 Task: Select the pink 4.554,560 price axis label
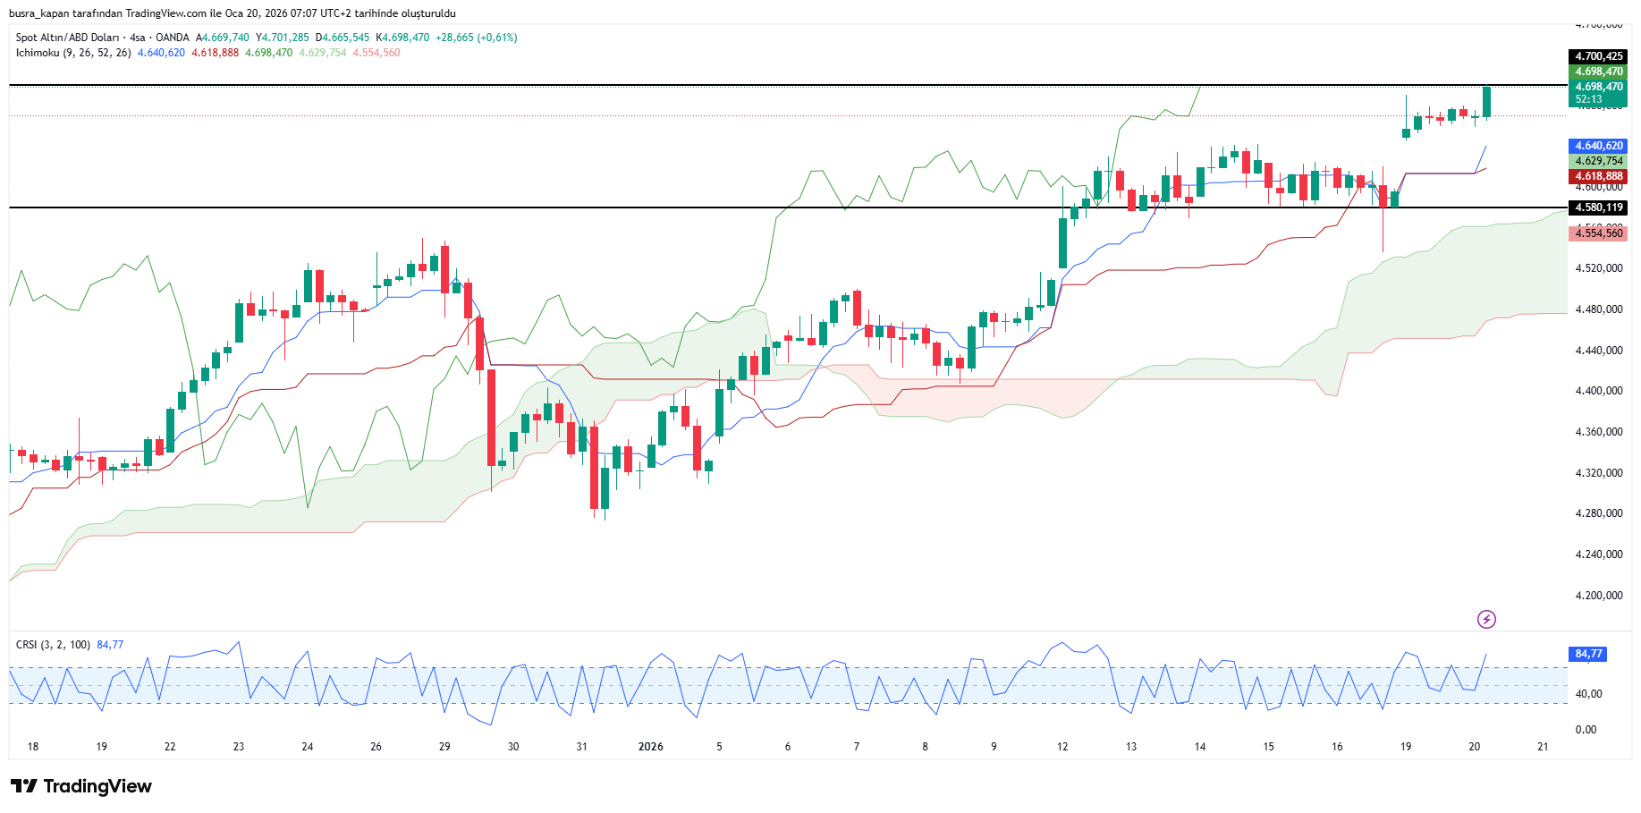point(1598,233)
